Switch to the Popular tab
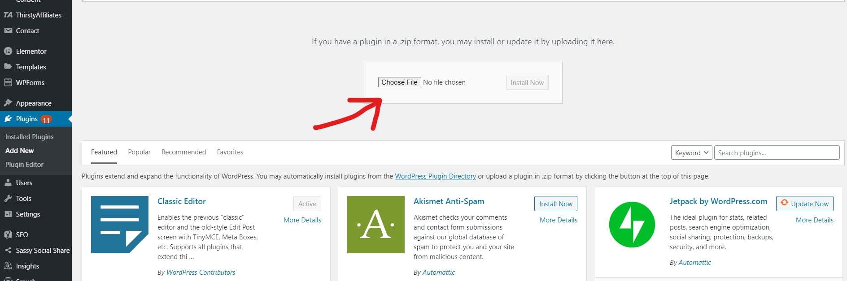The height and width of the screenshot is (281, 847). [x=139, y=152]
